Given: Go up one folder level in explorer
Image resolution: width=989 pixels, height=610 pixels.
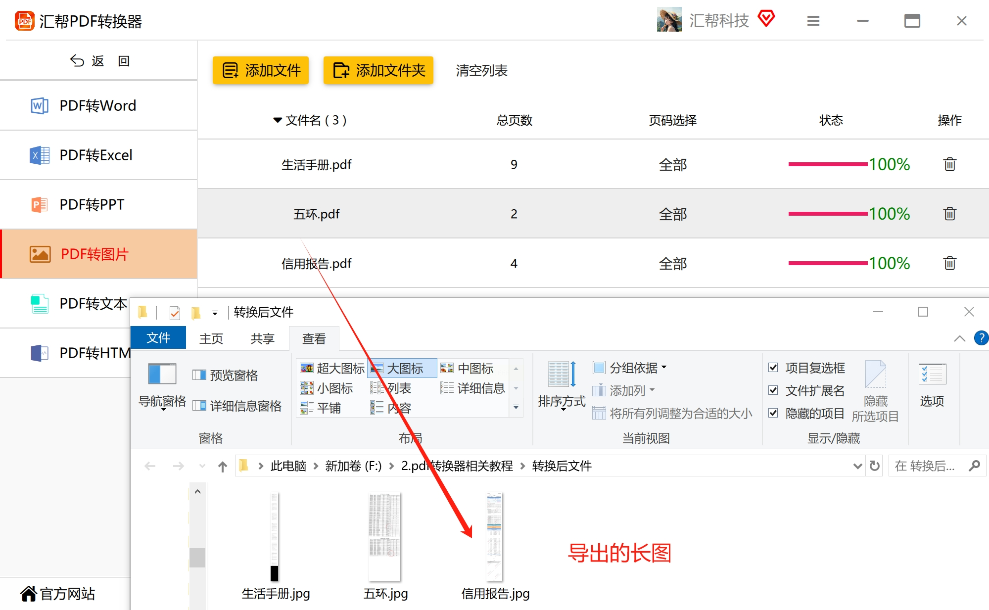Looking at the screenshot, I should click(223, 466).
